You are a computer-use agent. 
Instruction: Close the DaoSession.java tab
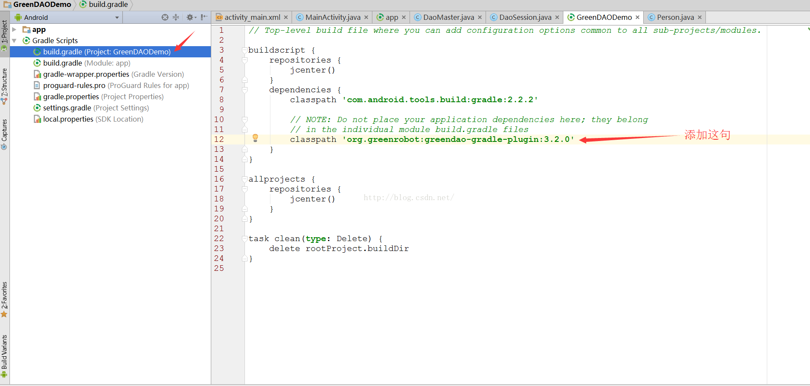click(x=557, y=17)
